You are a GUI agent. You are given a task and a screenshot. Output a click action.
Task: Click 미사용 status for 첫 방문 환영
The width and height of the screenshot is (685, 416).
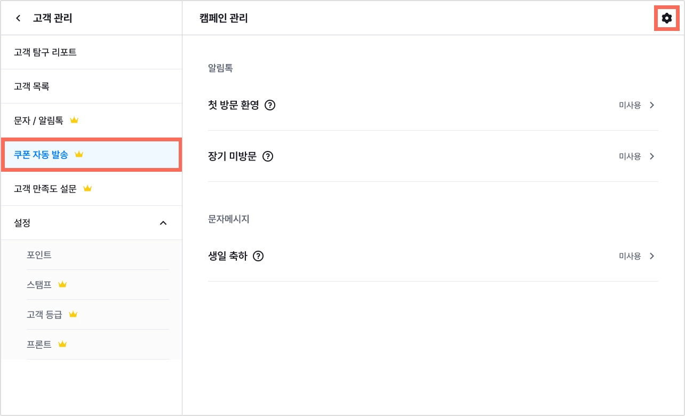630,105
